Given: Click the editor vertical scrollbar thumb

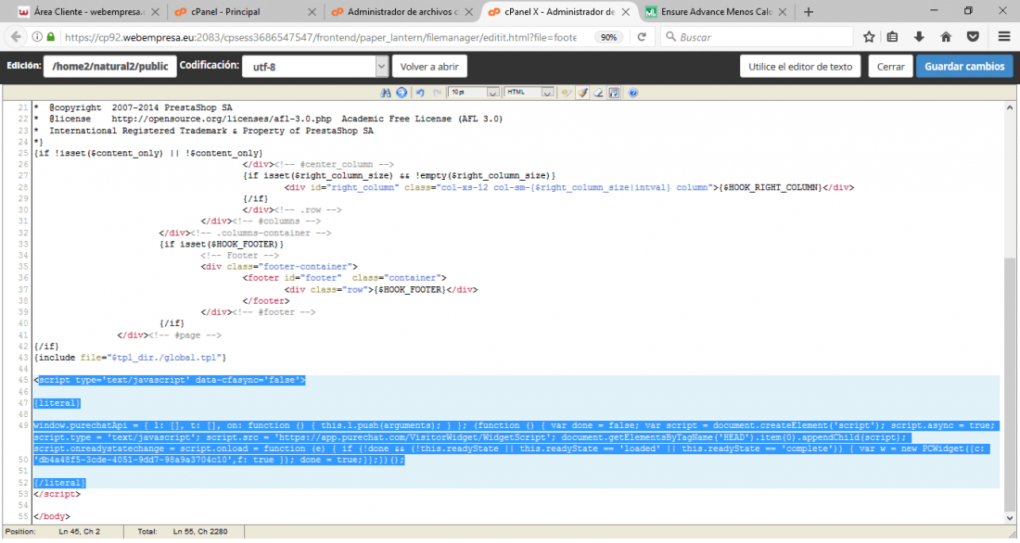Looking at the screenshot, I should tap(1009, 384).
